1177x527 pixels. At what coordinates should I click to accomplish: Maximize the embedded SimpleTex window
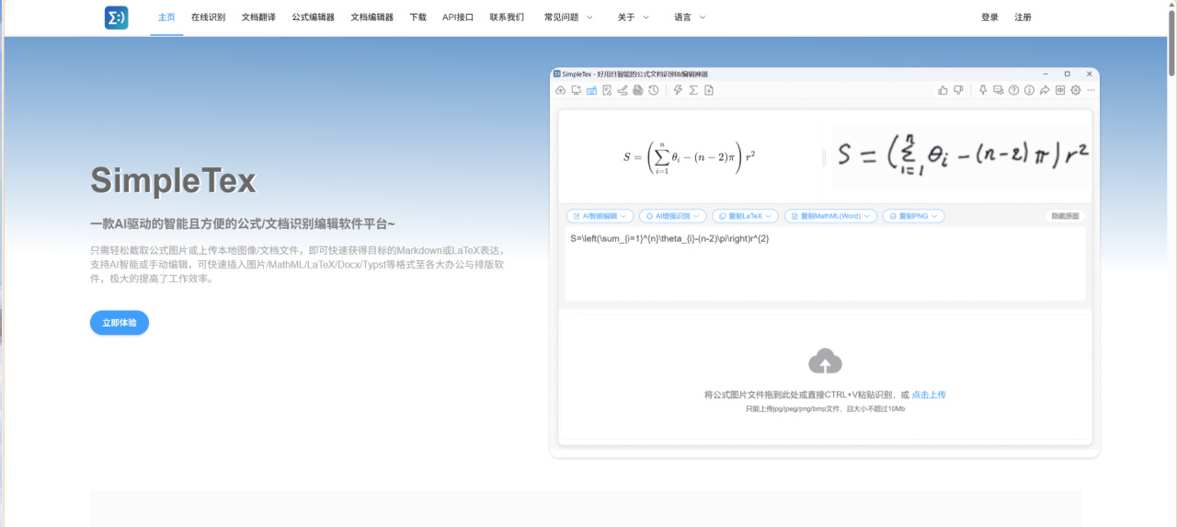(x=1067, y=74)
